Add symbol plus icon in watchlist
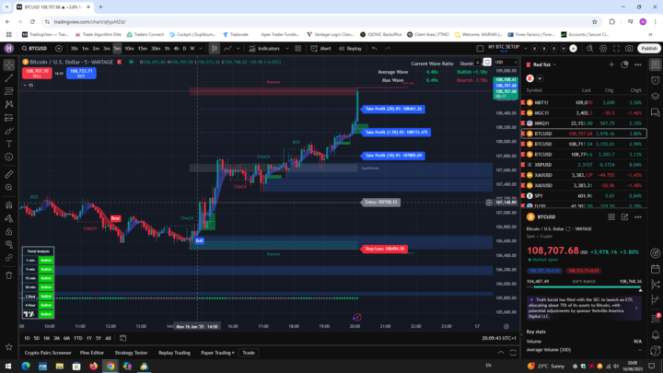Screen dimensions: 663x373 pyautogui.click(x=611, y=64)
